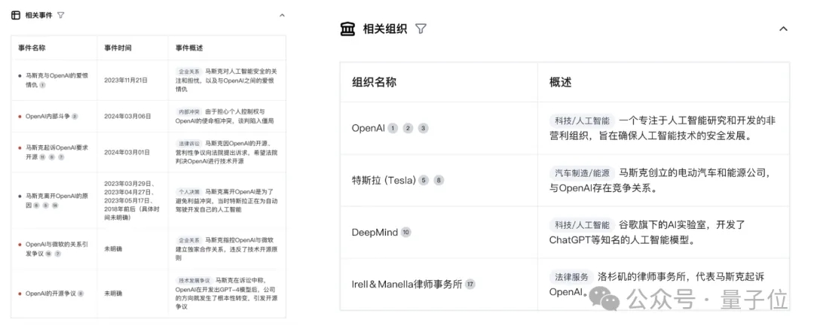Open event OpenAI与微软的关系引发争议

57,248
